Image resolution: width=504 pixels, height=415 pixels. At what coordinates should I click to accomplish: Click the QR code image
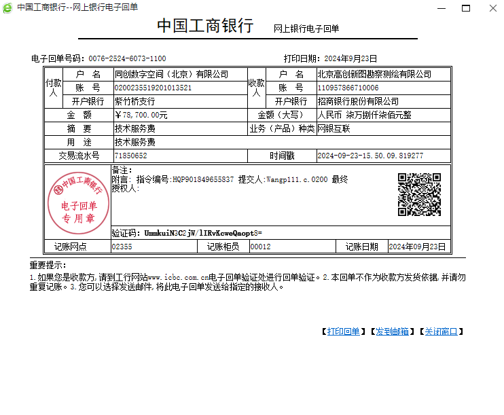coord(419,194)
